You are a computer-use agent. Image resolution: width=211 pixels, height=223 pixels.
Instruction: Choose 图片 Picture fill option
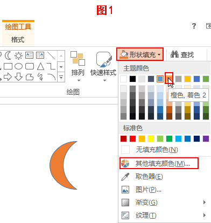point(148,190)
